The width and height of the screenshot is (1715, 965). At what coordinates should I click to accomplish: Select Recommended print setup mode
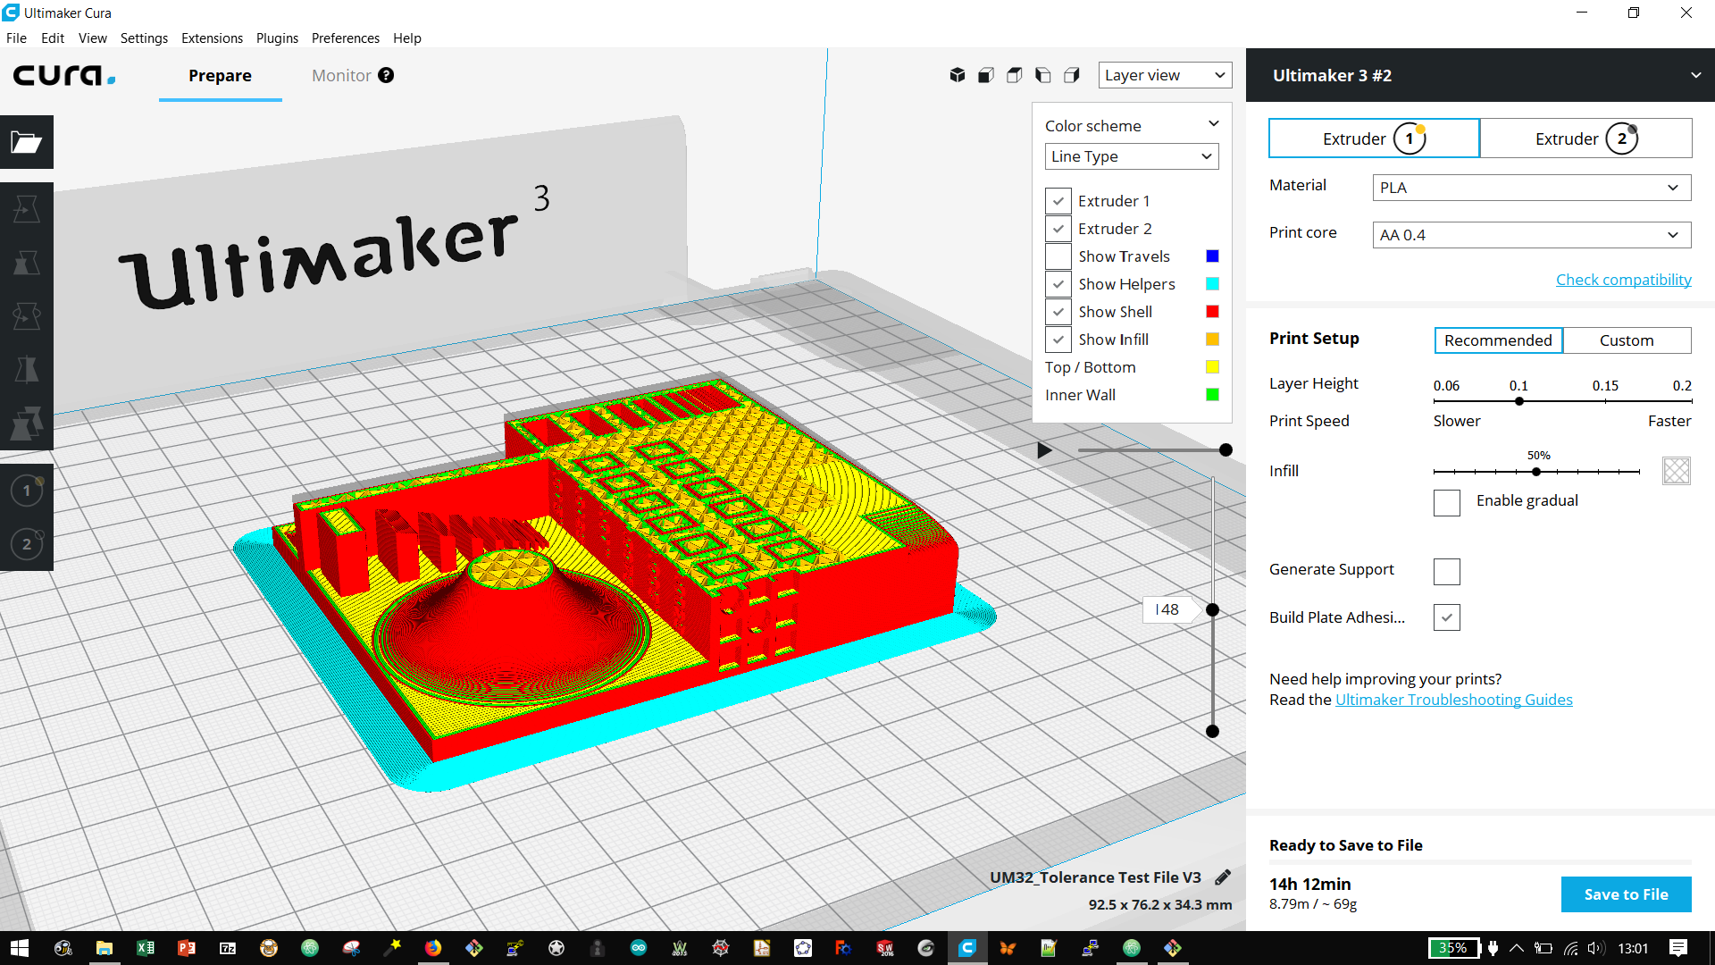(1498, 340)
